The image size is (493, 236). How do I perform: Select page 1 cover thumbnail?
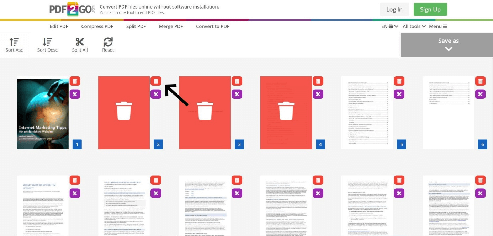[x=43, y=114]
